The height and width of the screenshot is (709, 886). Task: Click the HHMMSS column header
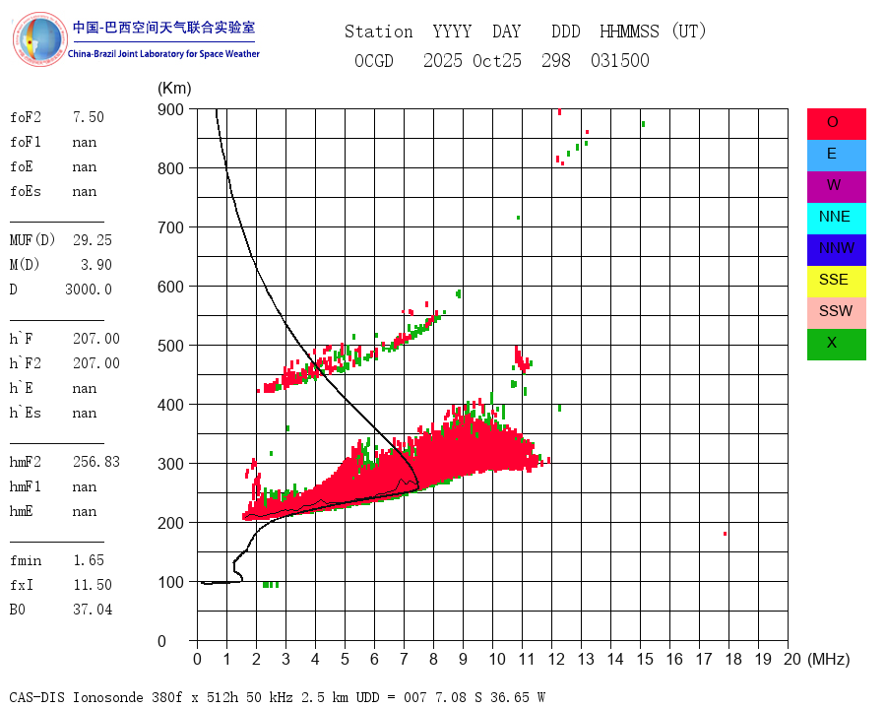[x=629, y=32]
